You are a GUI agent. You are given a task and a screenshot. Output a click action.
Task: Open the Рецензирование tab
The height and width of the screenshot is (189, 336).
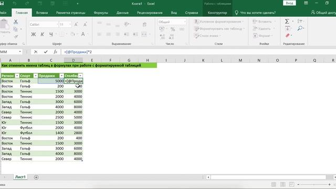pyautogui.click(x=150, y=13)
